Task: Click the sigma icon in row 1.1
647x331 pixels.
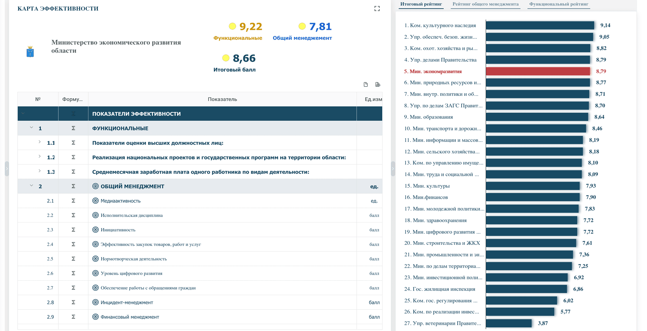Action: point(73,143)
